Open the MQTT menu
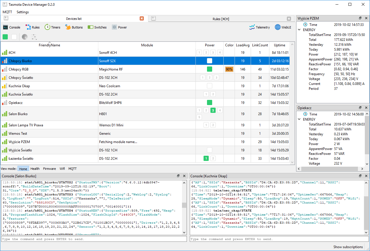This screenshot has width=370, height=251. pos(7,12)
